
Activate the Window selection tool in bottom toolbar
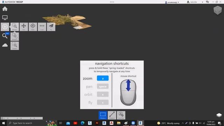(103, 115)
